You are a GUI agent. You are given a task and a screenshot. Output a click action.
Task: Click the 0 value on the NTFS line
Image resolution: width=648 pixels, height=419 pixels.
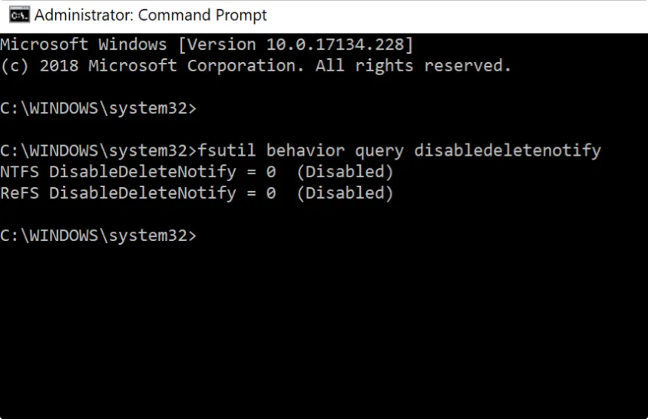coord(271,172)
